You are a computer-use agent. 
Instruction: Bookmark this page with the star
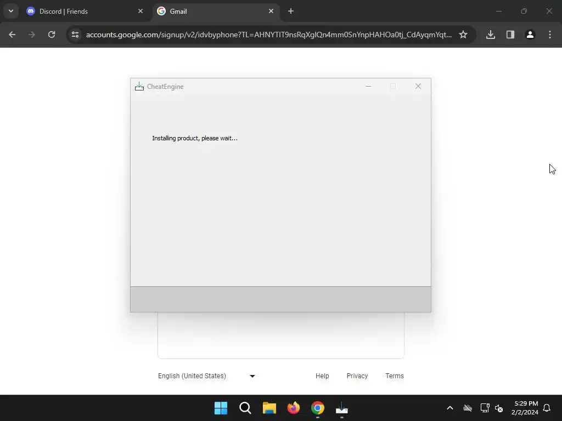(x=463, y=35)
